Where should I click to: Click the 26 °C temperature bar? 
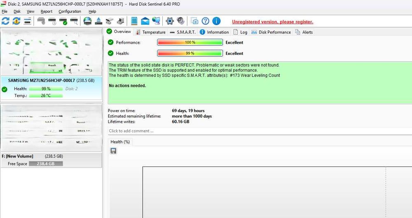(46, 96)
